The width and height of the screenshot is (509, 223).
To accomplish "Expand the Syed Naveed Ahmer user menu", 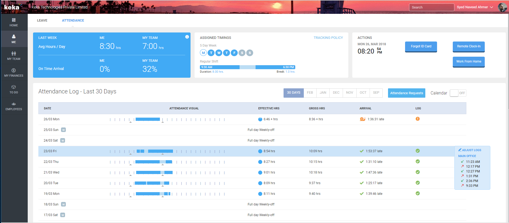I will click(x=475, y=7).
